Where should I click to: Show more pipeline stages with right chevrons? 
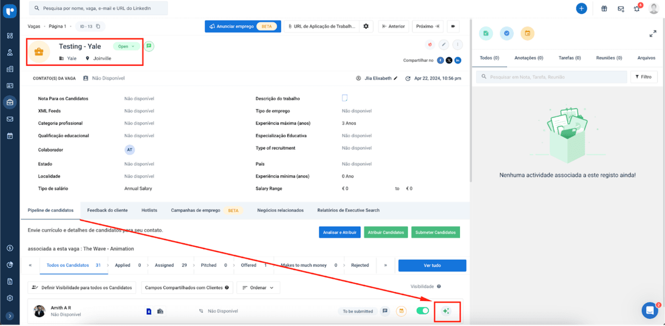385,266
